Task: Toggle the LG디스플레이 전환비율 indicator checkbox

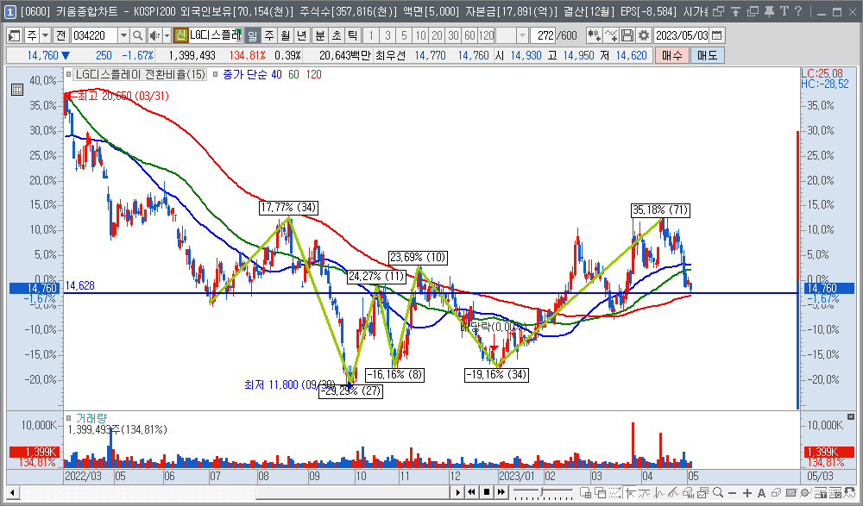Action: click(x=68, y=74)
